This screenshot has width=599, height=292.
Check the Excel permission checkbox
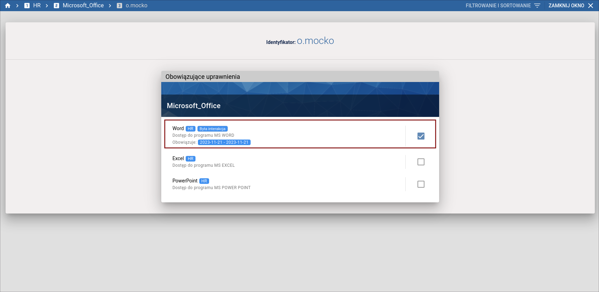pos(421,162)
